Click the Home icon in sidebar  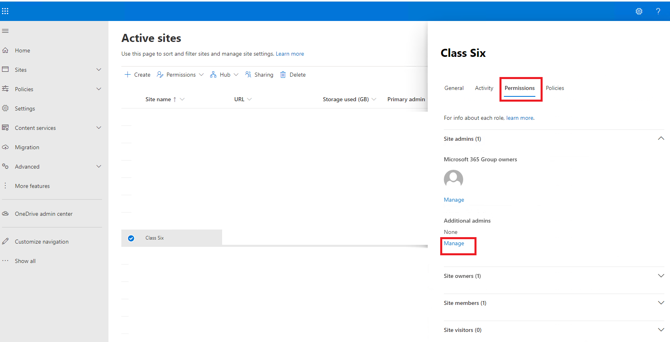click(x=5, y=50)
